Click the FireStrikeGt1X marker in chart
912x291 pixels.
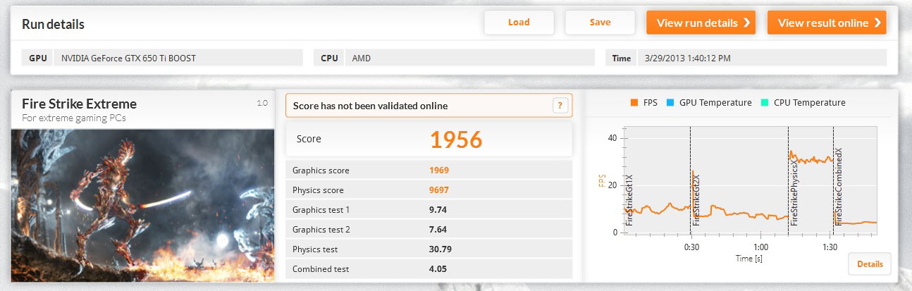(x=629, y=199)
